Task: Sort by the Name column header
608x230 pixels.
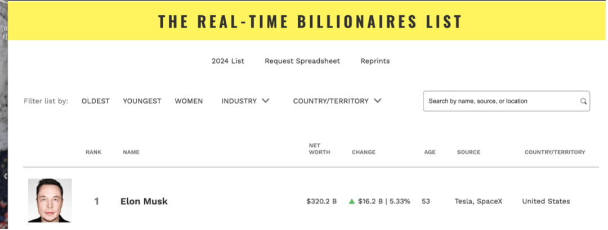Action: tap(131, 152)
